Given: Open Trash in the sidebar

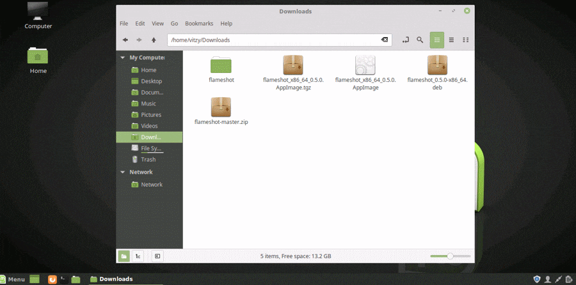Looking at the screenshot, I should point(149,160).
